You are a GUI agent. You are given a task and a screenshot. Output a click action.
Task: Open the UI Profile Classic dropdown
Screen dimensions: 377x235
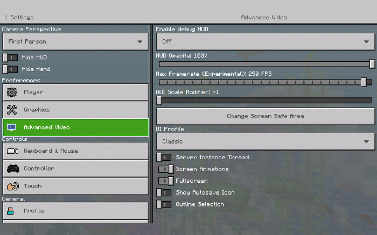pyautogui.click(x=266, y=141)
